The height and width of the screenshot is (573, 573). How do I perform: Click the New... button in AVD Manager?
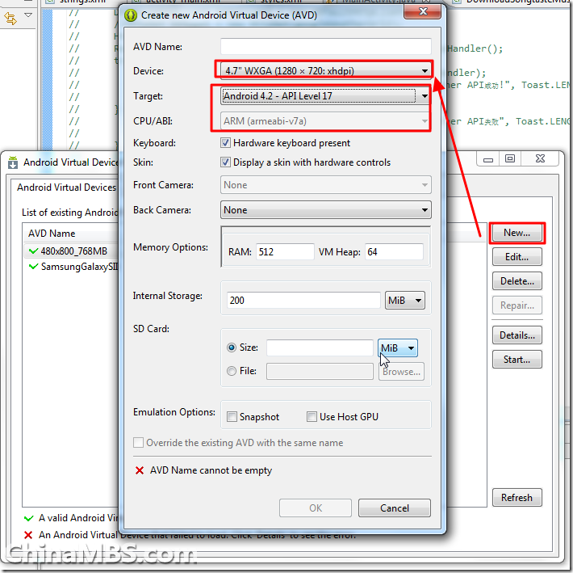point(517,233)
